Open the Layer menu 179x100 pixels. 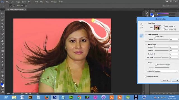[x=24, y=2]
